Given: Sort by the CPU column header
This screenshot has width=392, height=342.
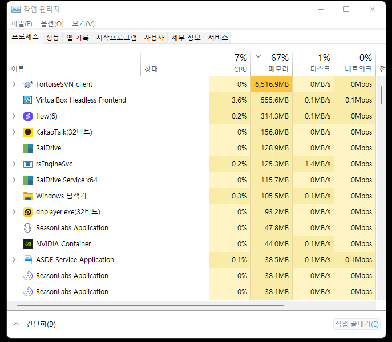Looking at the screenshot, I should [x=230, y=64].
